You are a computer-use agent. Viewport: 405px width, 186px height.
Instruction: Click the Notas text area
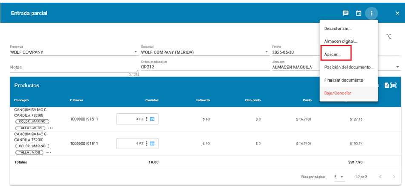[74, 67]
